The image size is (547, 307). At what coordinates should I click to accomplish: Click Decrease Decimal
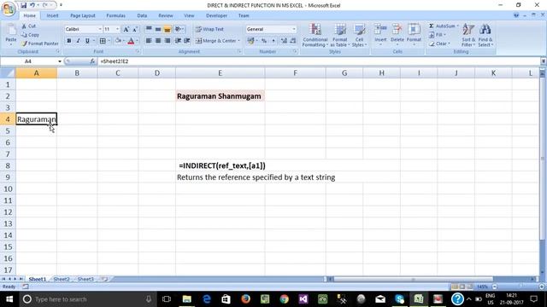click(x=293, y=41)
